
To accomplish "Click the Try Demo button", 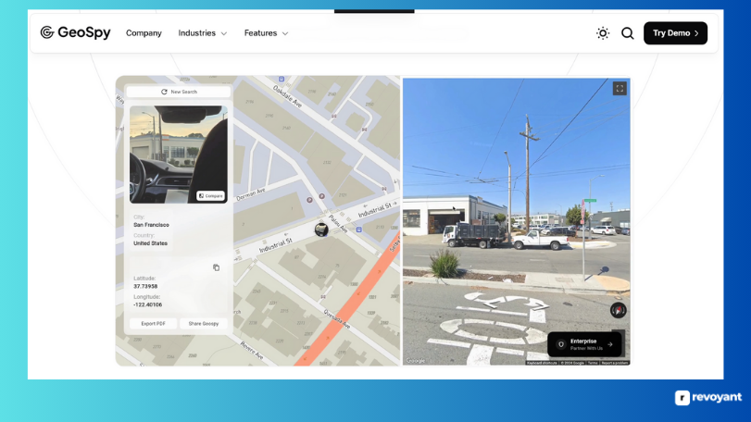I will click(x=675, y=33).
